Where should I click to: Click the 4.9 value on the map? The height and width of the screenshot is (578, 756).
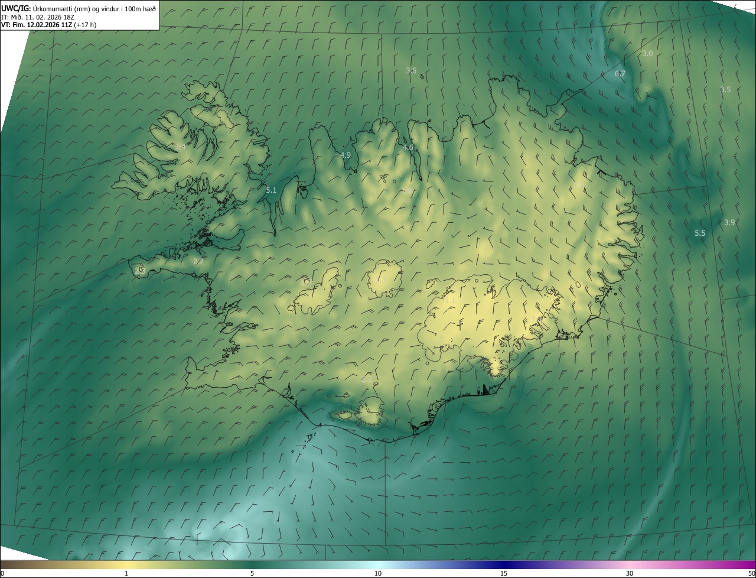346,155
